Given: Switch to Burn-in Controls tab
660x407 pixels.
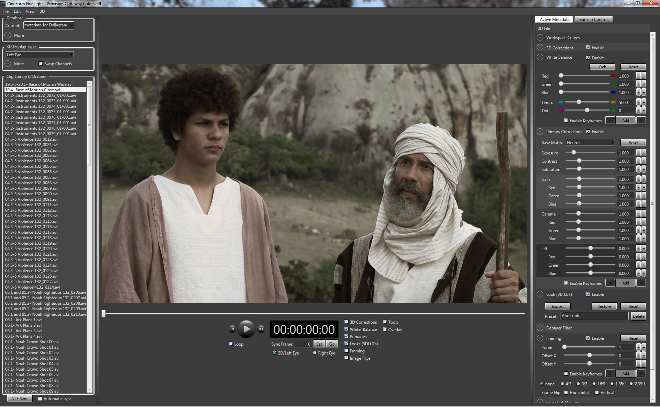Looking at the screenshot, I should [594, 19].
